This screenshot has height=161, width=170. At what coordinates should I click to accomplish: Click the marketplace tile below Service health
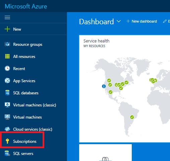pos(105,153)
